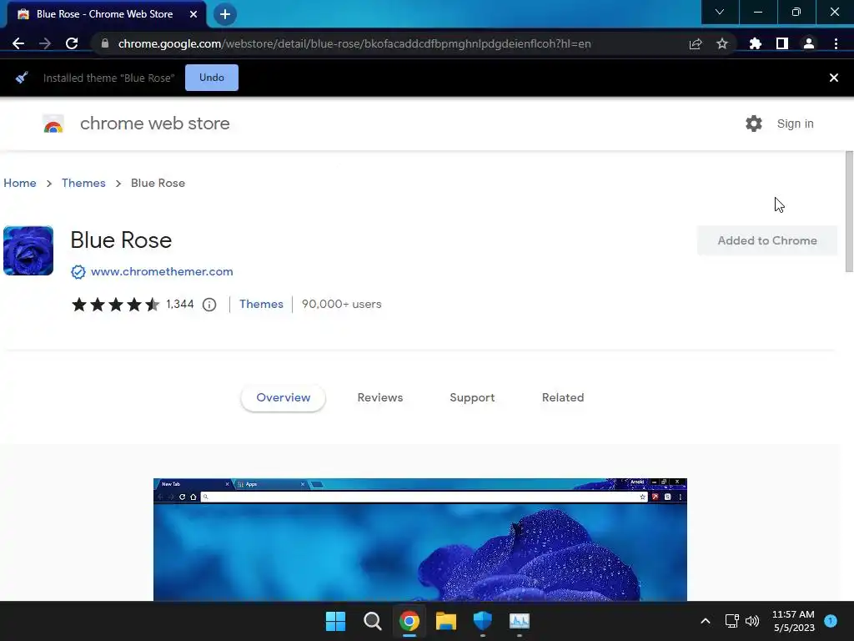Image resolution: width=854 pixels, height=641 pixels.
Task: Open Windows Security shield in taskbar
Action: pos(483,621)
